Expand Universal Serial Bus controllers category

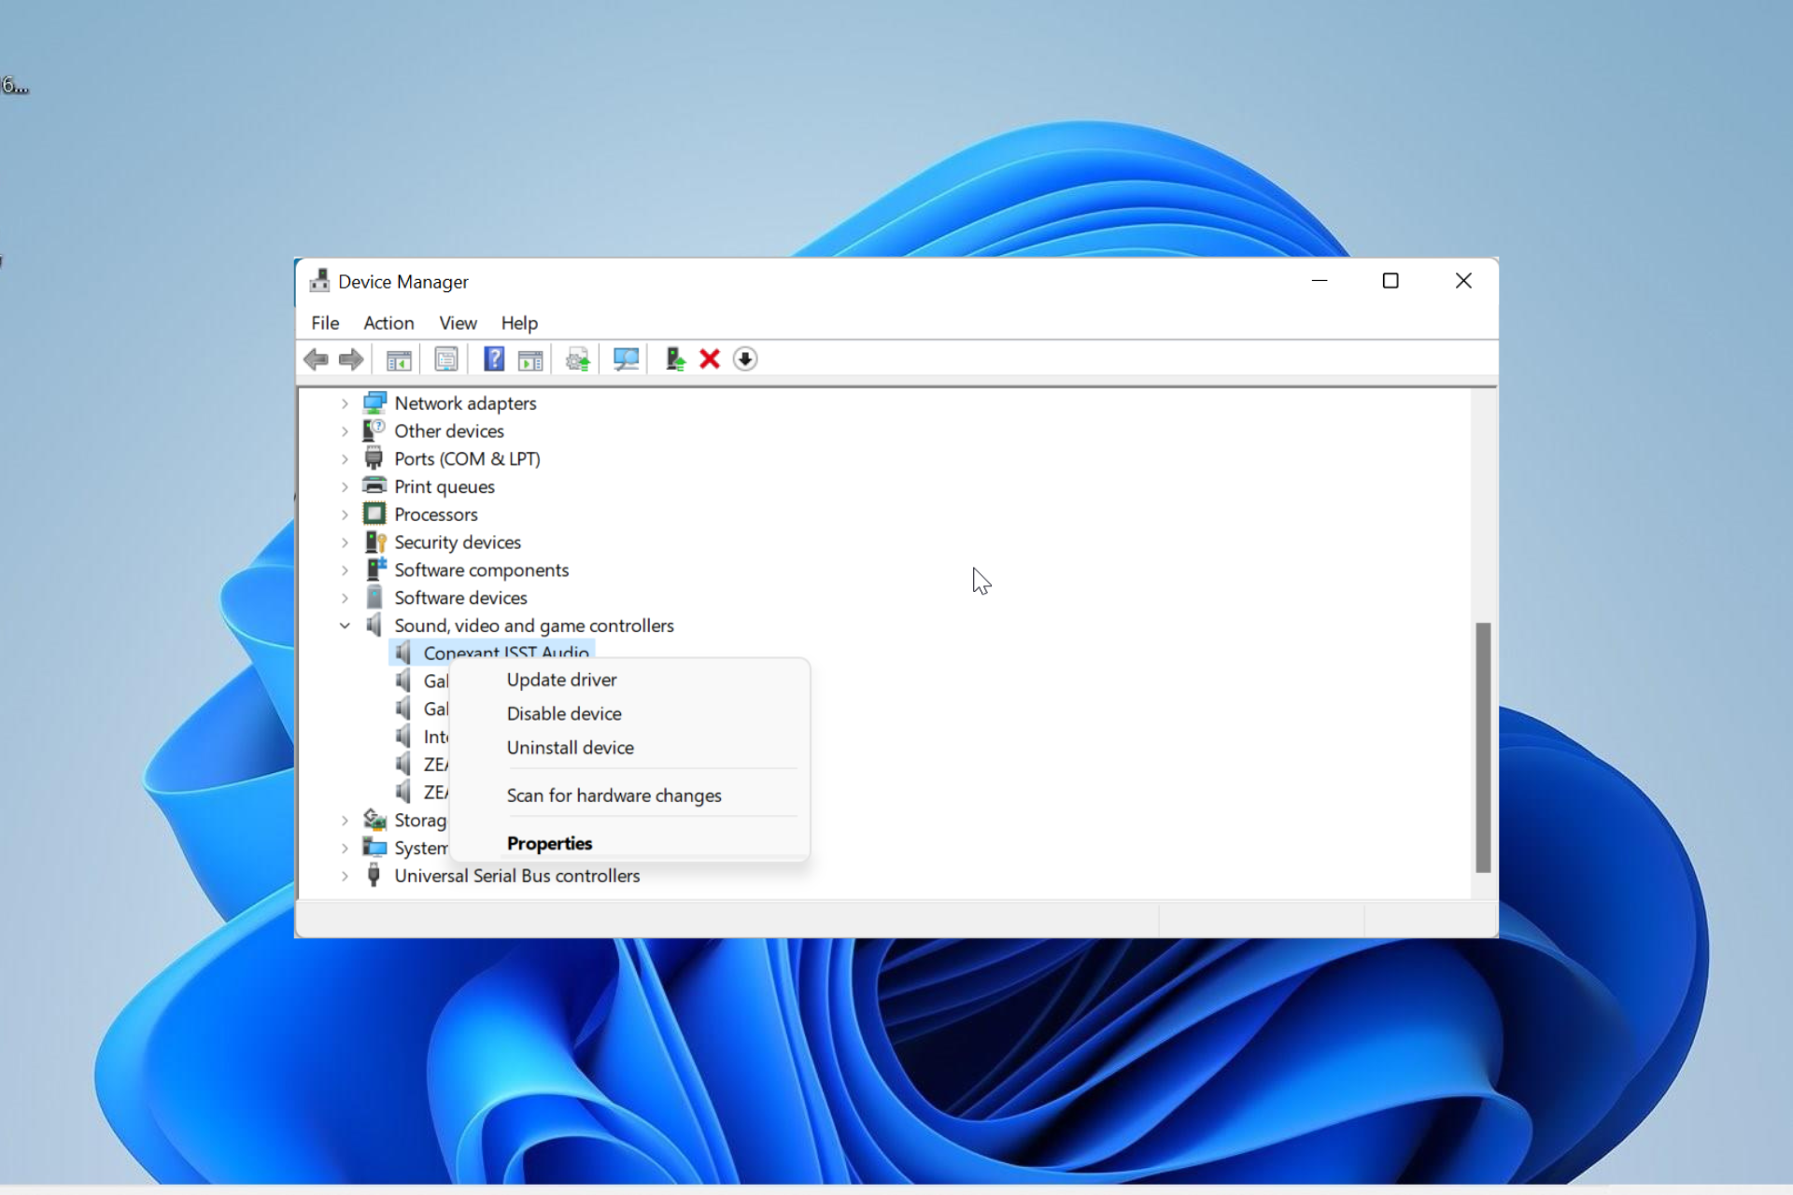pyautogui.click(x=346, y=875)
